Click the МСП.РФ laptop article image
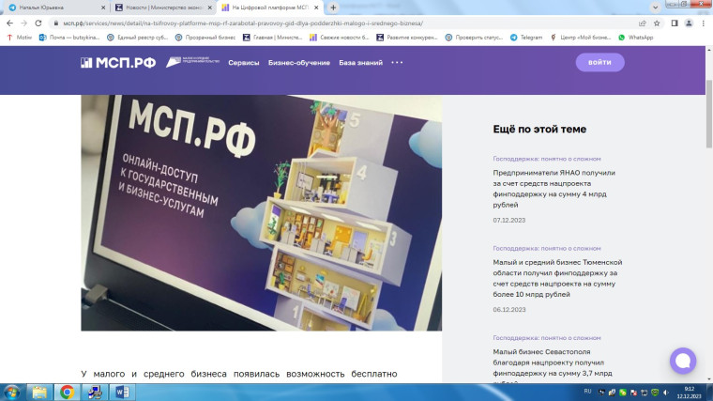This screenshot has height=401, width=713. (262, 212)
